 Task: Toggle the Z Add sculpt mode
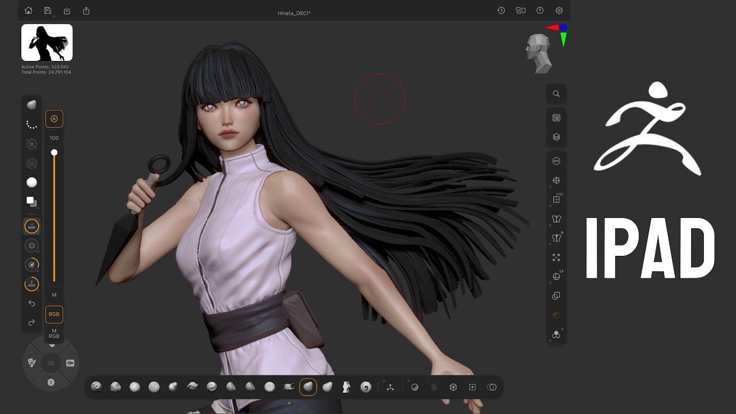32,284
